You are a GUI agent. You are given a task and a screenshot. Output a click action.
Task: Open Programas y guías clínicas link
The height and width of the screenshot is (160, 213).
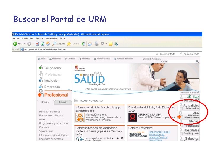tap(54, 123)
